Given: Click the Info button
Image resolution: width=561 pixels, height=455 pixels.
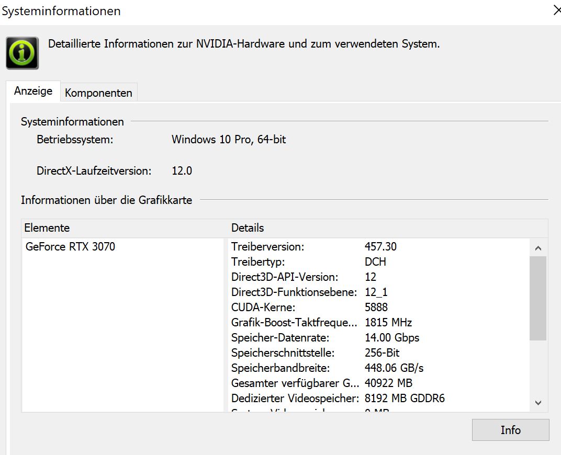Looking at the screenshot, I should tap(510, 430).
